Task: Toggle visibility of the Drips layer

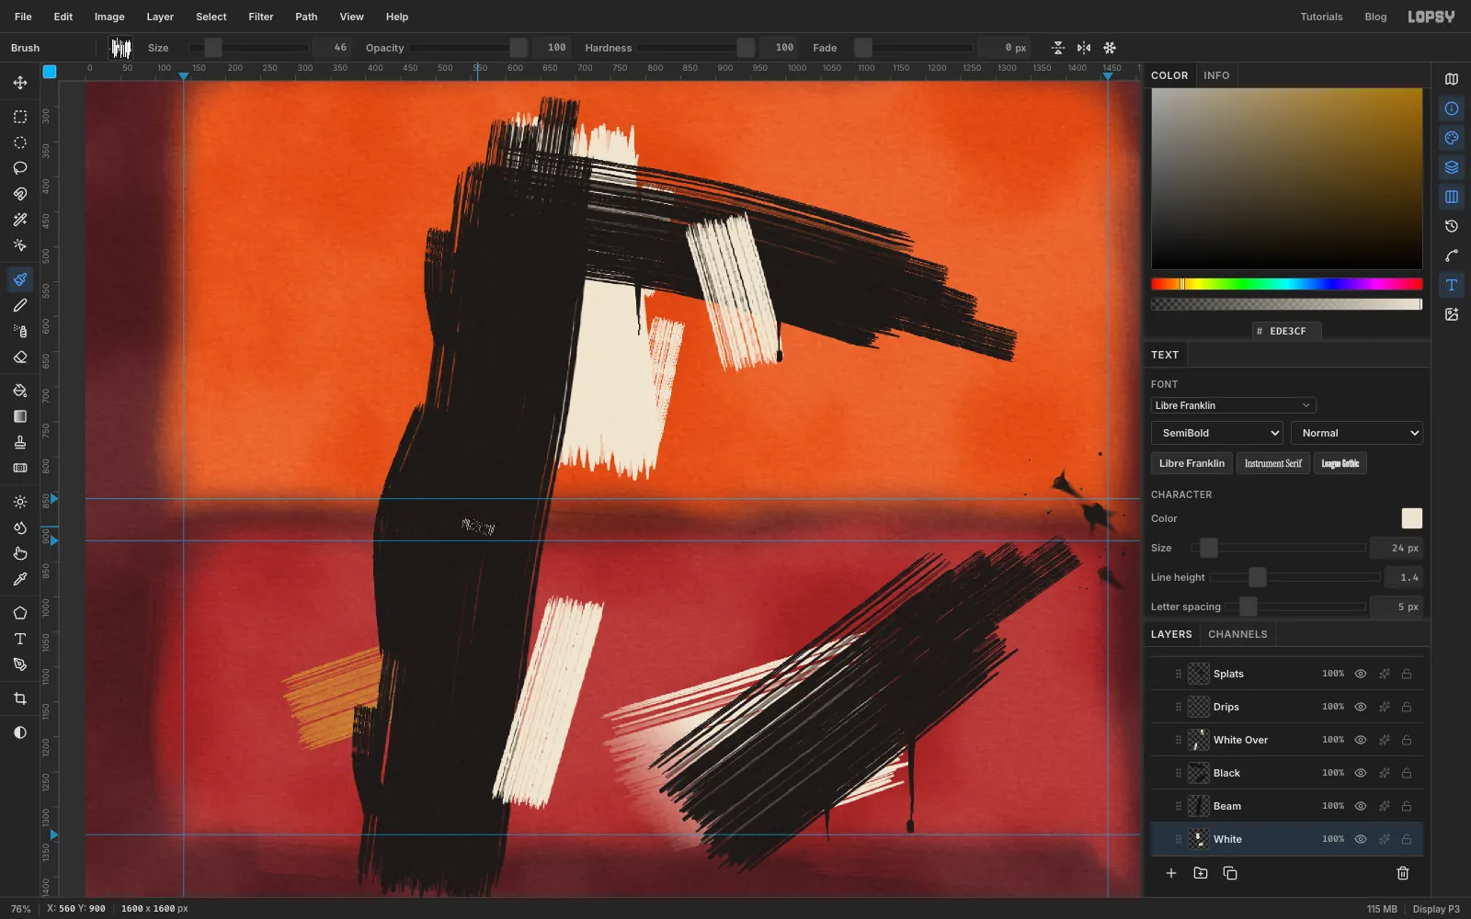Action: 1361,707
